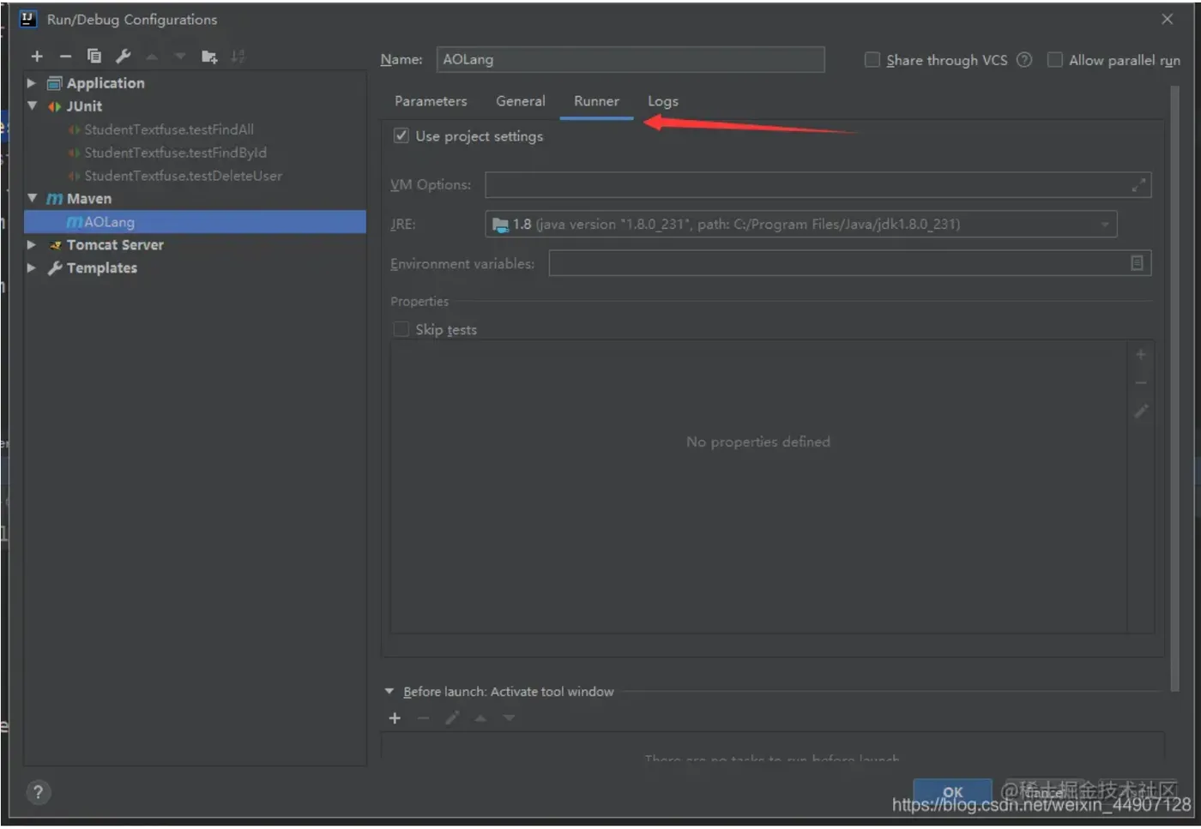Select StudentTextfuse.testDeleteUser configuration
1201x829 pixels.
(183, 176)
